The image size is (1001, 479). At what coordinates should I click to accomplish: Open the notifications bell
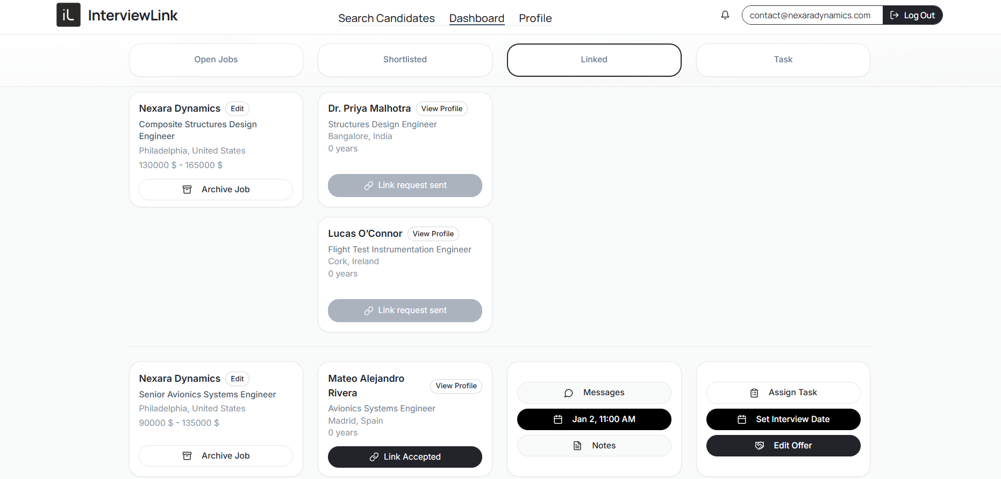pyautogui.click(x=725, y=15)
